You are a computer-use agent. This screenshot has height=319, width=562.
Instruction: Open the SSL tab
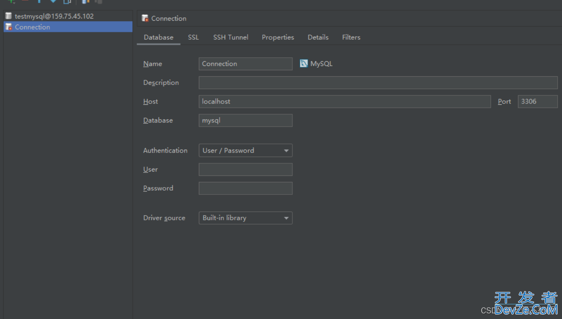click(194, 38)
